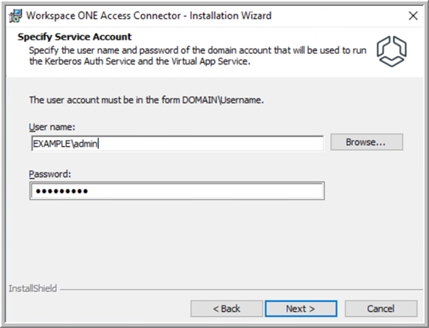429x328 pixels.
Task: Click blank area of User name field
Action: pyautogui.click(x=211, y=144)
